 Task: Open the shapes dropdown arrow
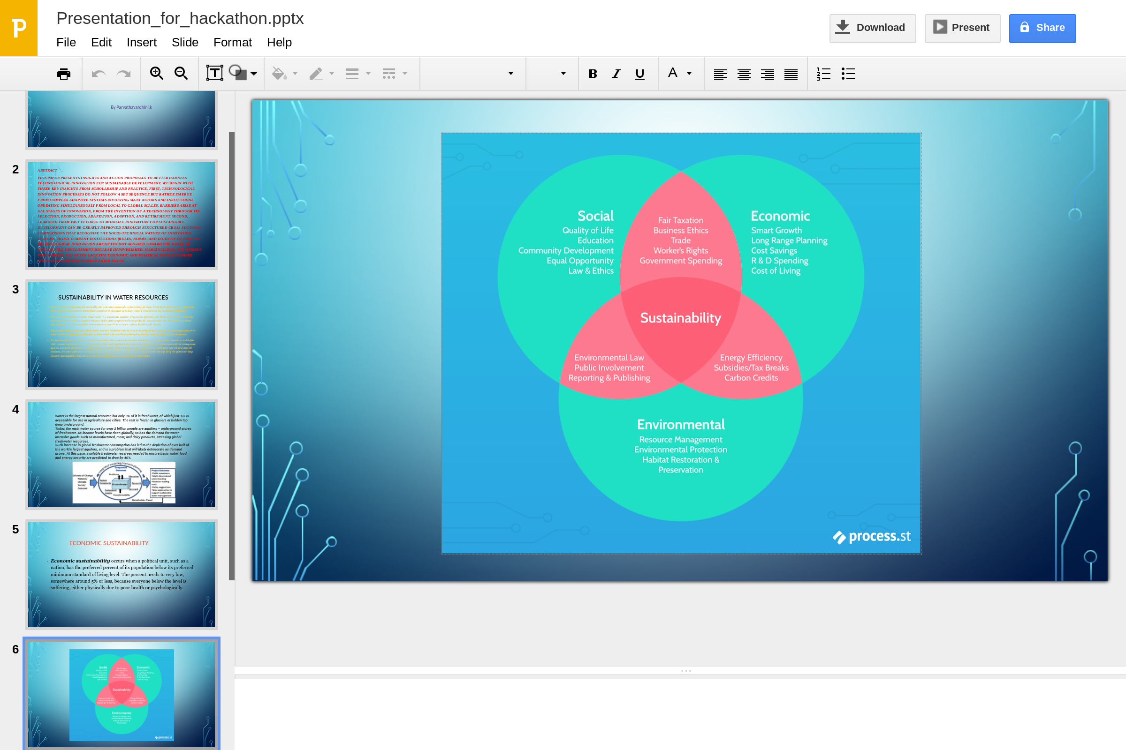tap(254, 74)
